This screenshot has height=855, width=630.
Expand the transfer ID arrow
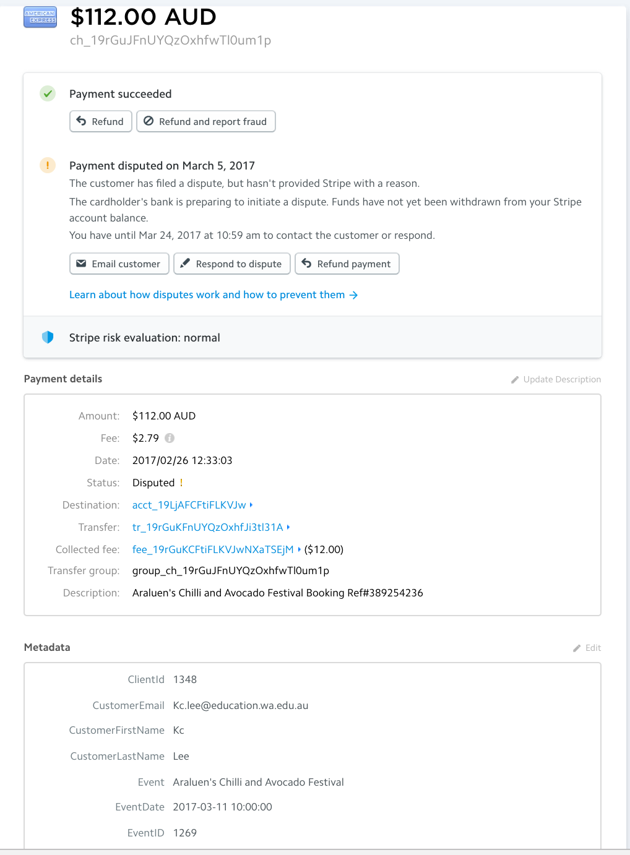[288, 527]
